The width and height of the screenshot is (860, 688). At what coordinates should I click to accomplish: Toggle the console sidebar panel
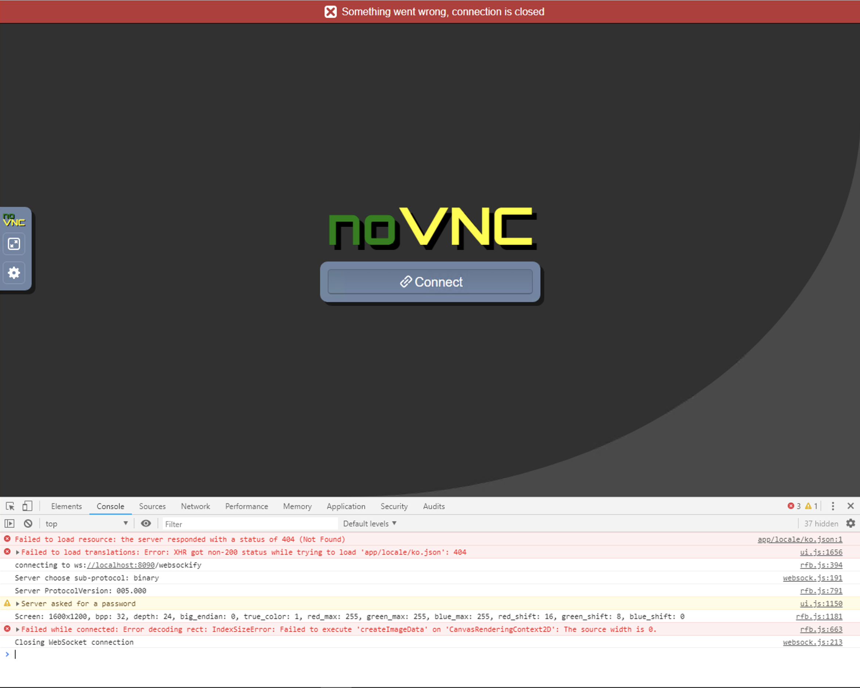tap(9, 523)
